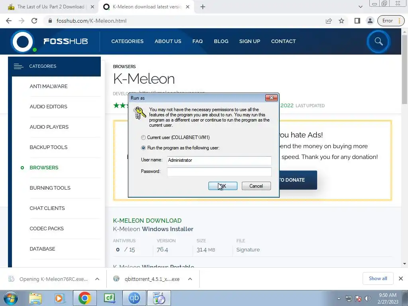Choose Run the program as the following user
Viewport: 408px width, 306px height.
click(143, 148)
